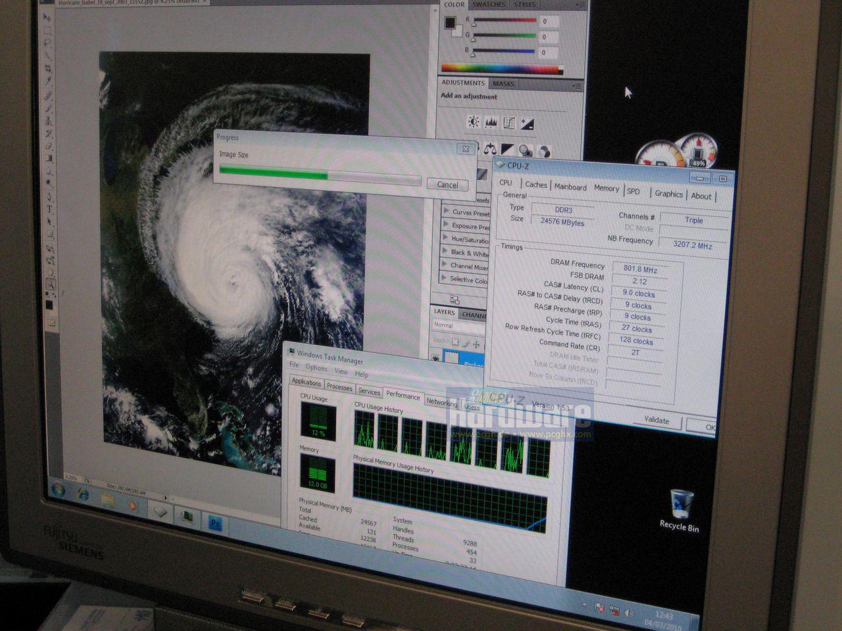Open the Normal blend mode dropdown
This screenshot has height=631, width=842.
pos(460,325)
